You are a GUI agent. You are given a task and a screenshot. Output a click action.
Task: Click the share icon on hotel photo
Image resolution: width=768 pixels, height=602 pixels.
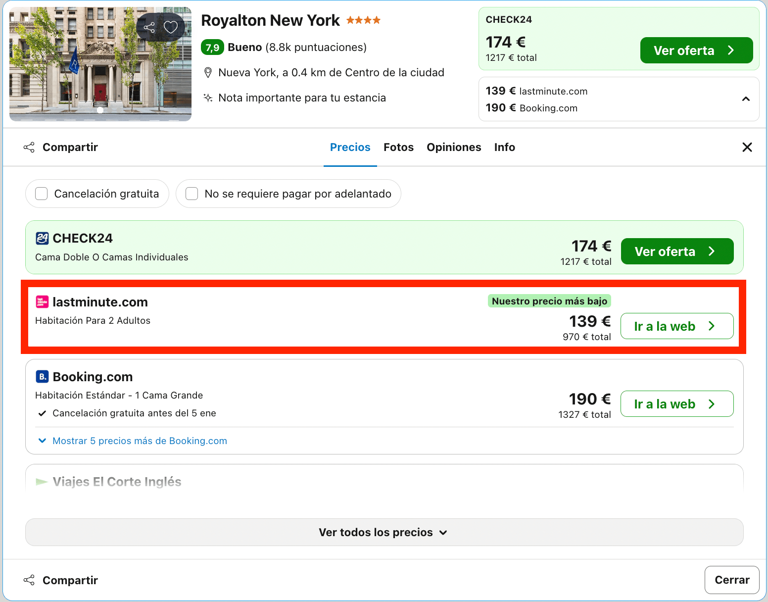(x=149, y=27)
